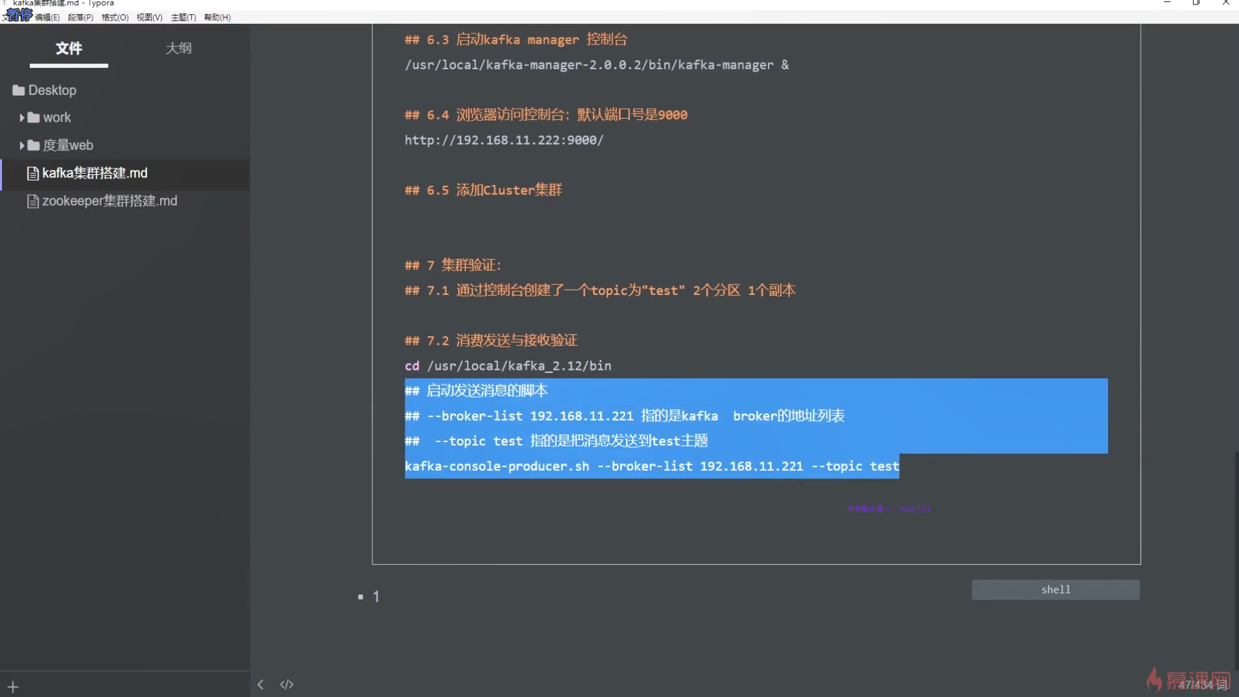Expand the work folder arrow

(x=22, y=117)
